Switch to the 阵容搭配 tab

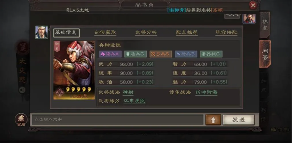click(226, 33)
